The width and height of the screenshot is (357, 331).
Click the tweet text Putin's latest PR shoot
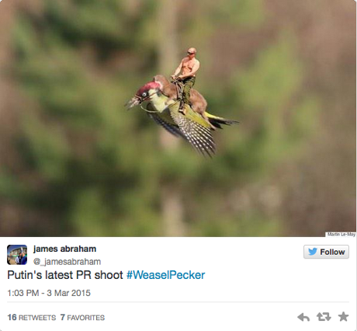[65, 275]
